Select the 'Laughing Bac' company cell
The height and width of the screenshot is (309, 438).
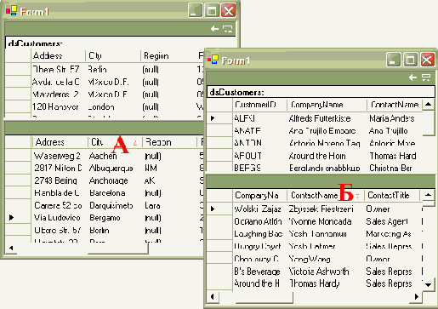point(259,234)
